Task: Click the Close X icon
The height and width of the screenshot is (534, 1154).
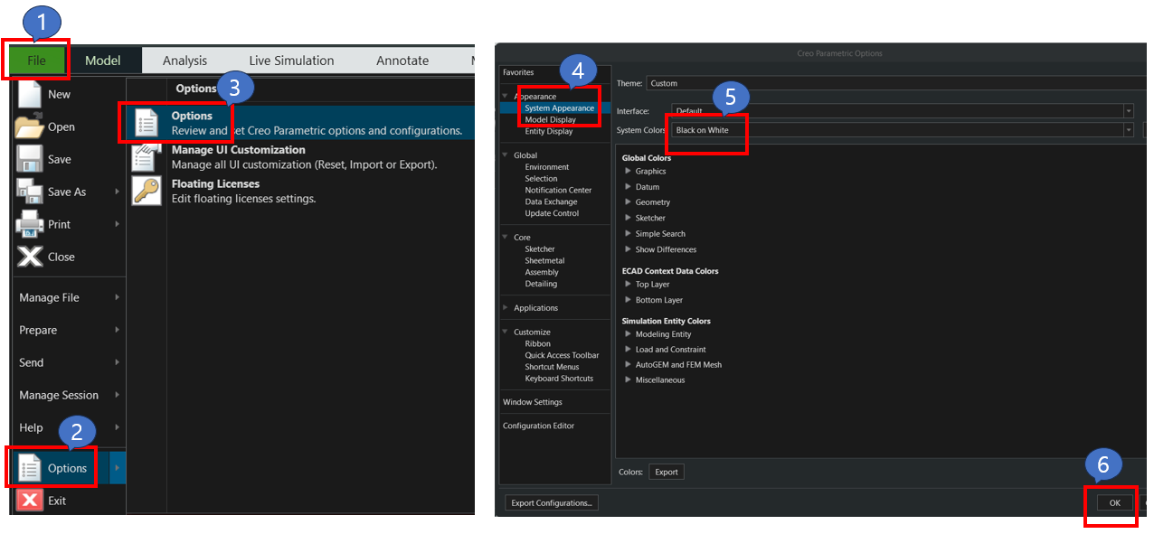Action: coord(30,257)
